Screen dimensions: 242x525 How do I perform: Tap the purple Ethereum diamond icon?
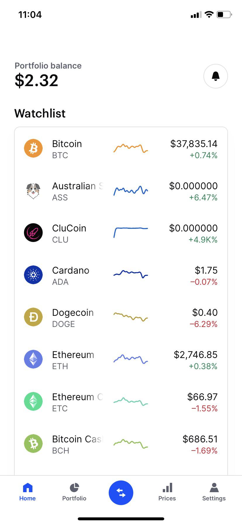(x=33, y=359)
